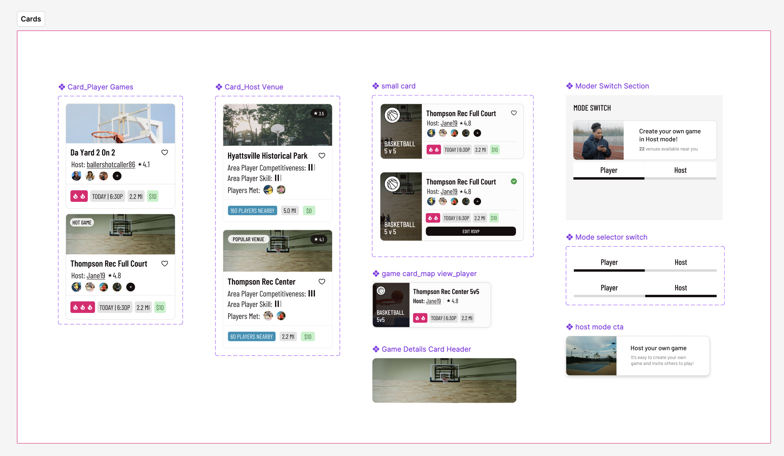This screenshot has width=784, height=456.
Task: Click basketball icon on first small card
Action: 392,115
